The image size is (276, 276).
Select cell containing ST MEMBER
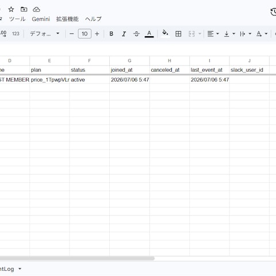point(15,79)
